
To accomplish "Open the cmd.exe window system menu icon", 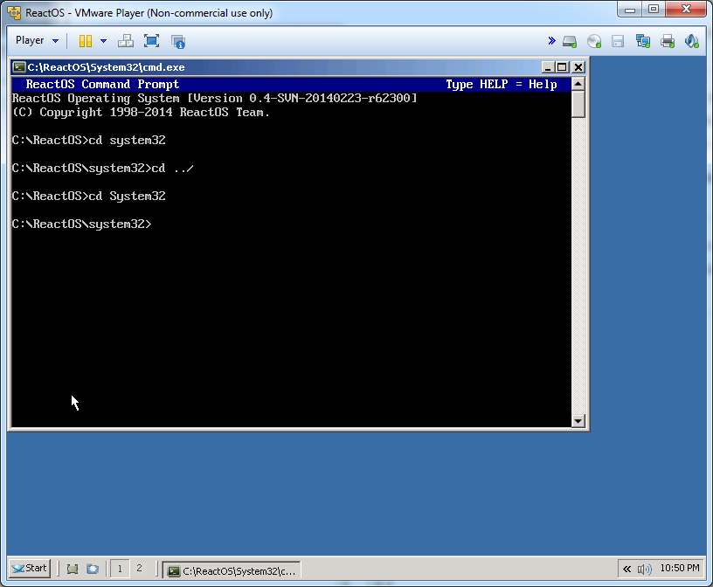I will pos(18,67).
